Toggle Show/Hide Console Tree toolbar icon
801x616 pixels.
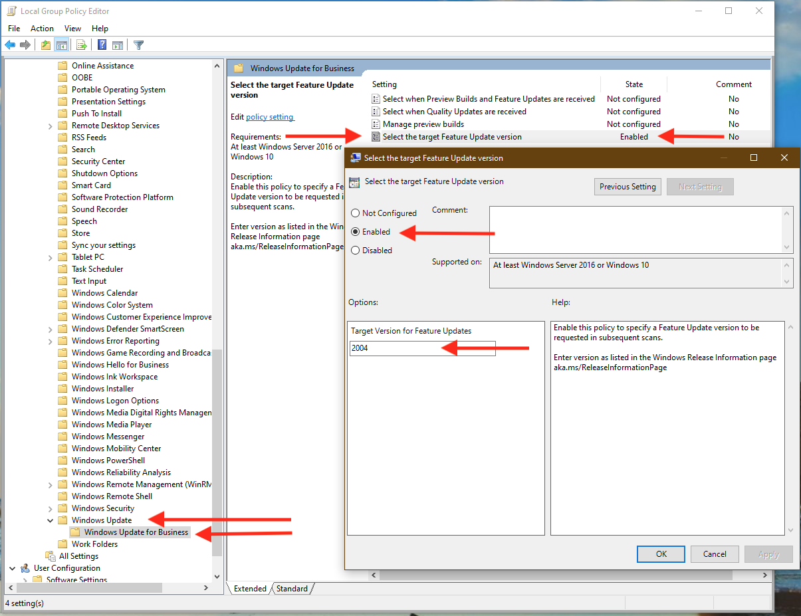pyautogui.click(x=62, y=45)
